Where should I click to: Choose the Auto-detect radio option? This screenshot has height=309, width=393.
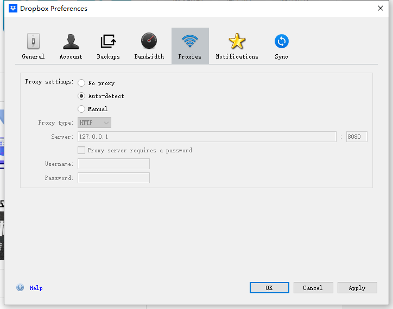81,96
